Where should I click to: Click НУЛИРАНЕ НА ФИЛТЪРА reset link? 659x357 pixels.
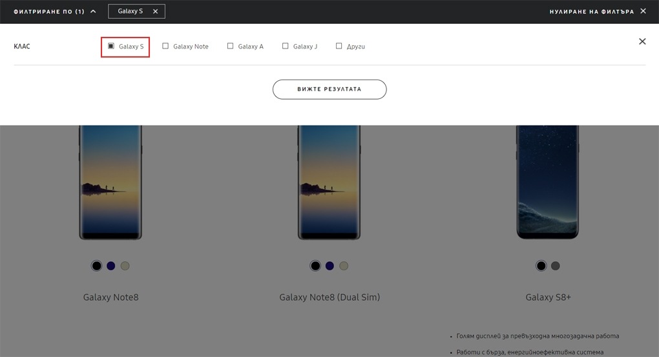tap(598, 12)
